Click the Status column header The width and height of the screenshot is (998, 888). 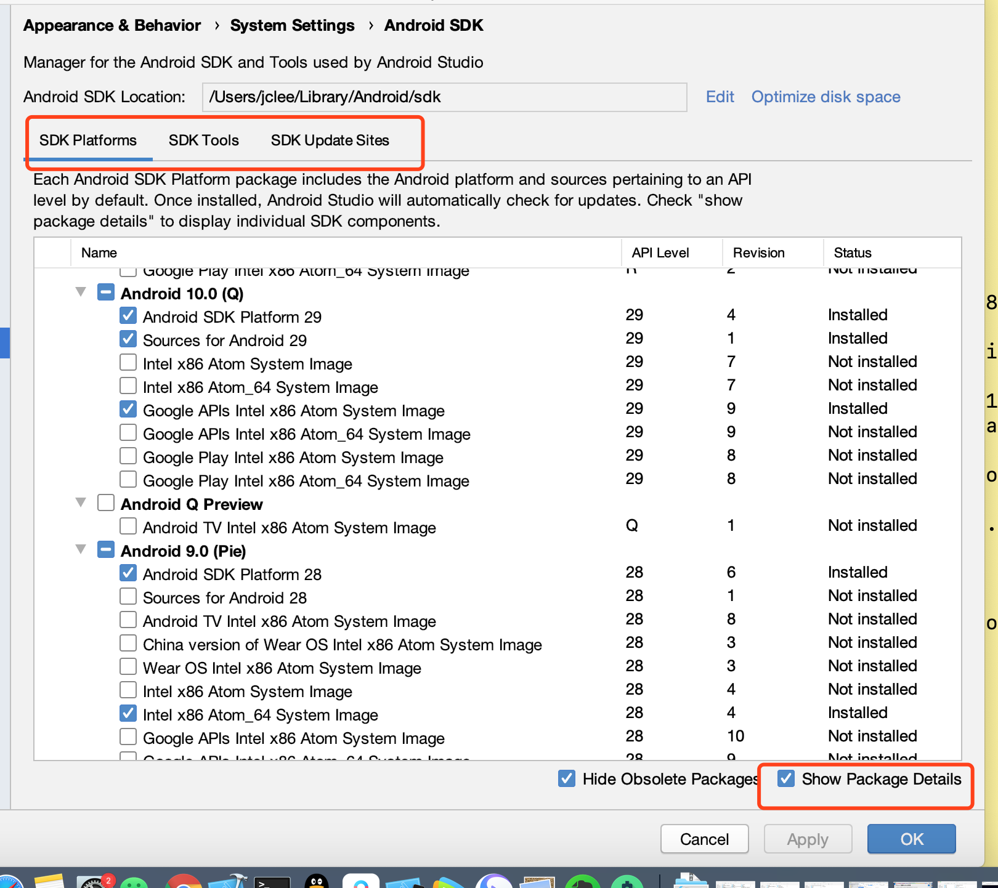coord(892,252)
